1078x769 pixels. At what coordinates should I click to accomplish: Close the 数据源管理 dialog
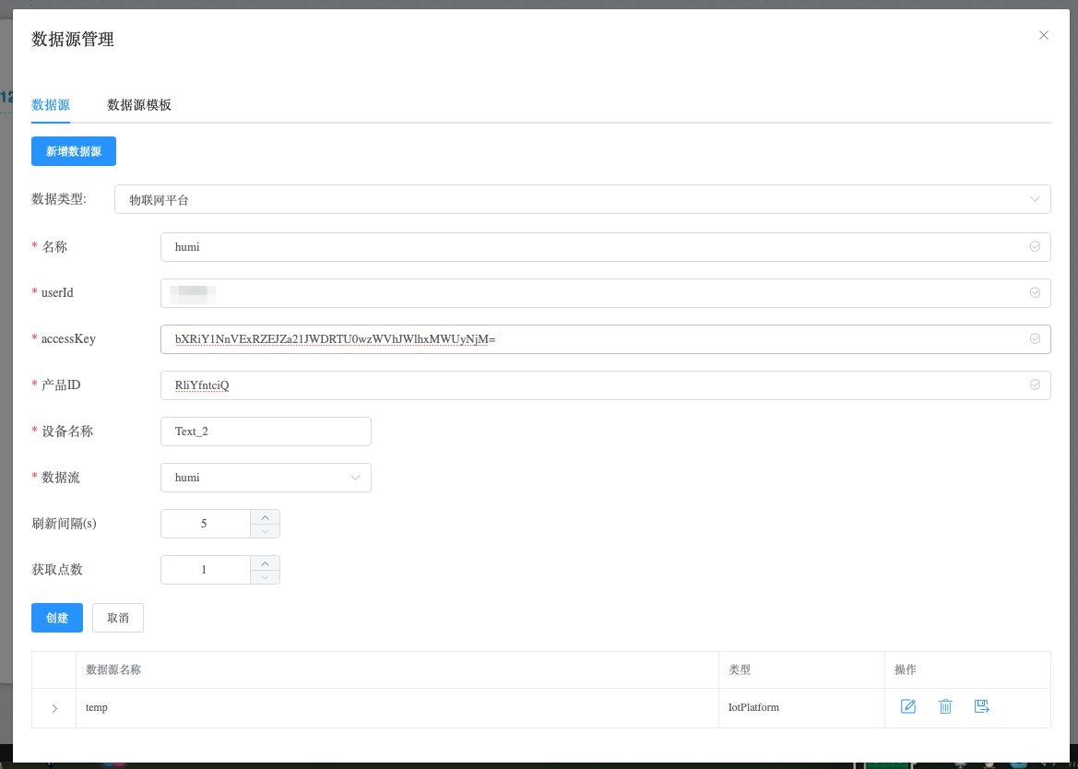(1044, 35)
